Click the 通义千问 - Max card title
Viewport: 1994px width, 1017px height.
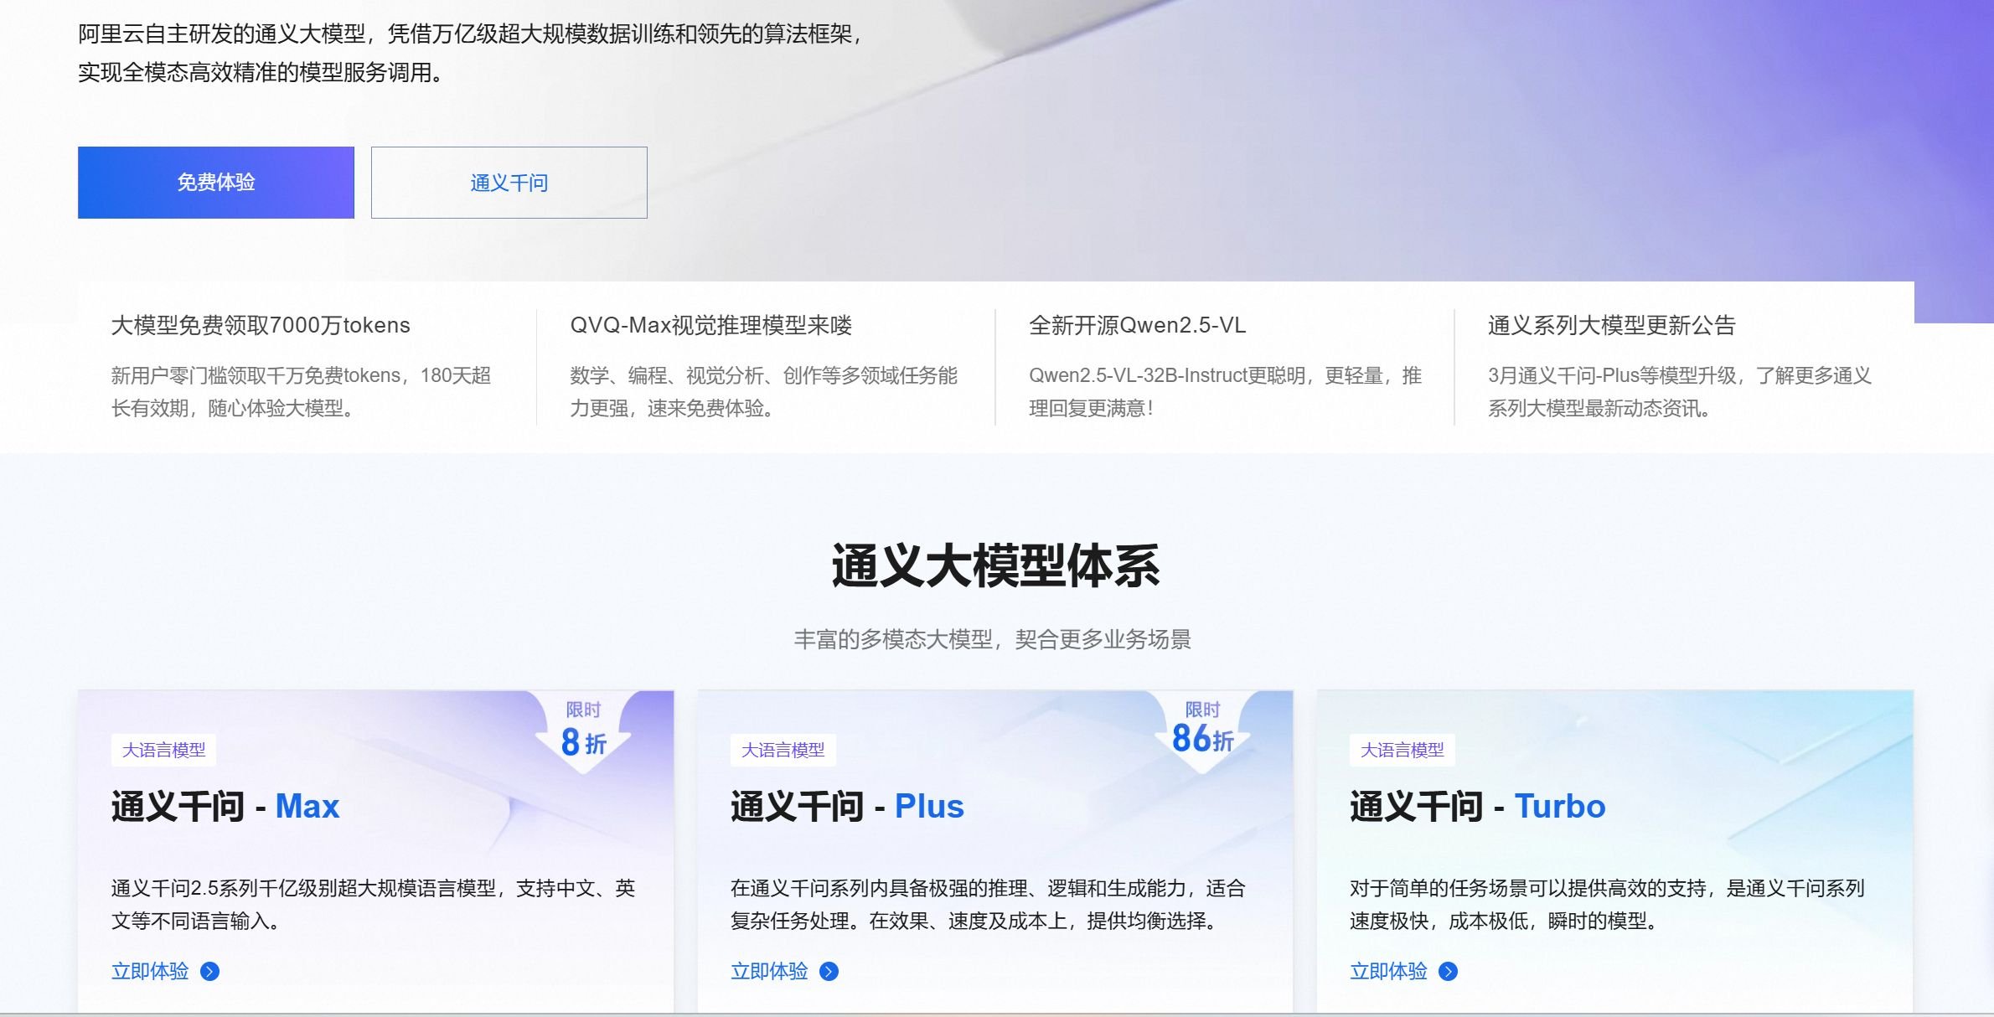coord(225,806)
